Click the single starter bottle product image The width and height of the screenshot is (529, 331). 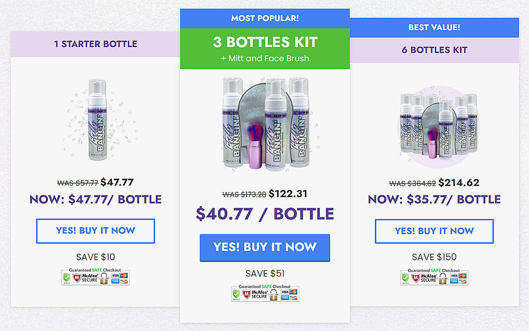click(x=98, y=120)
